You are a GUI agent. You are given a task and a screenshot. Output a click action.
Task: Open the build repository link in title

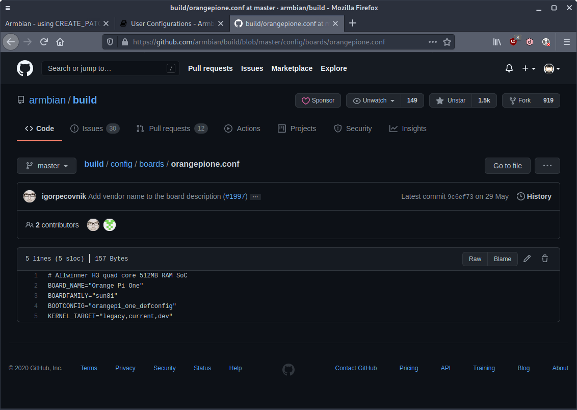click(85, 100)
